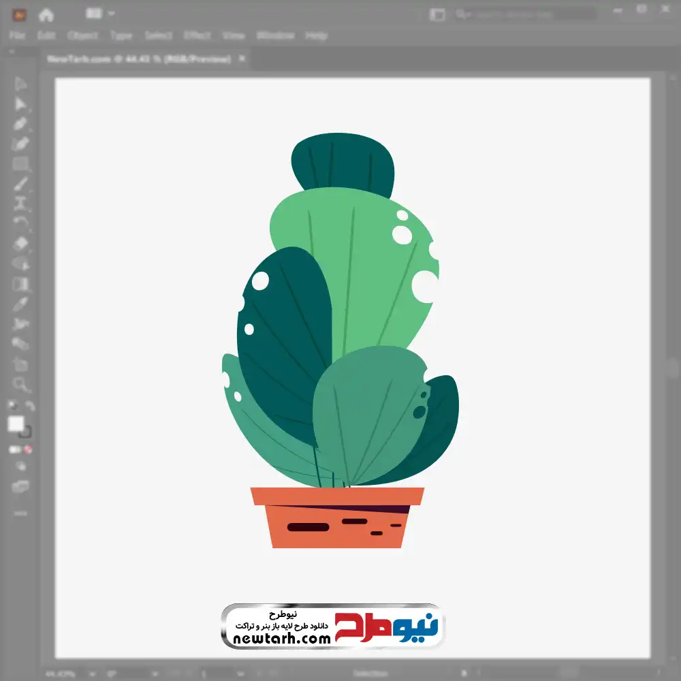Image resolution: width=681 pixels, height=681 pixels.
Task: Select the Zoom magnifier tool
Action: [x=20, y=385]
